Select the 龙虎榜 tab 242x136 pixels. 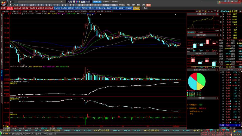(x=115, y=8)
